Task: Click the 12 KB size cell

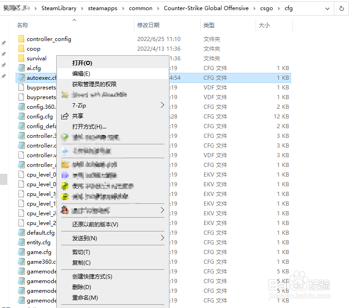Action: click(x=281, y=117)
